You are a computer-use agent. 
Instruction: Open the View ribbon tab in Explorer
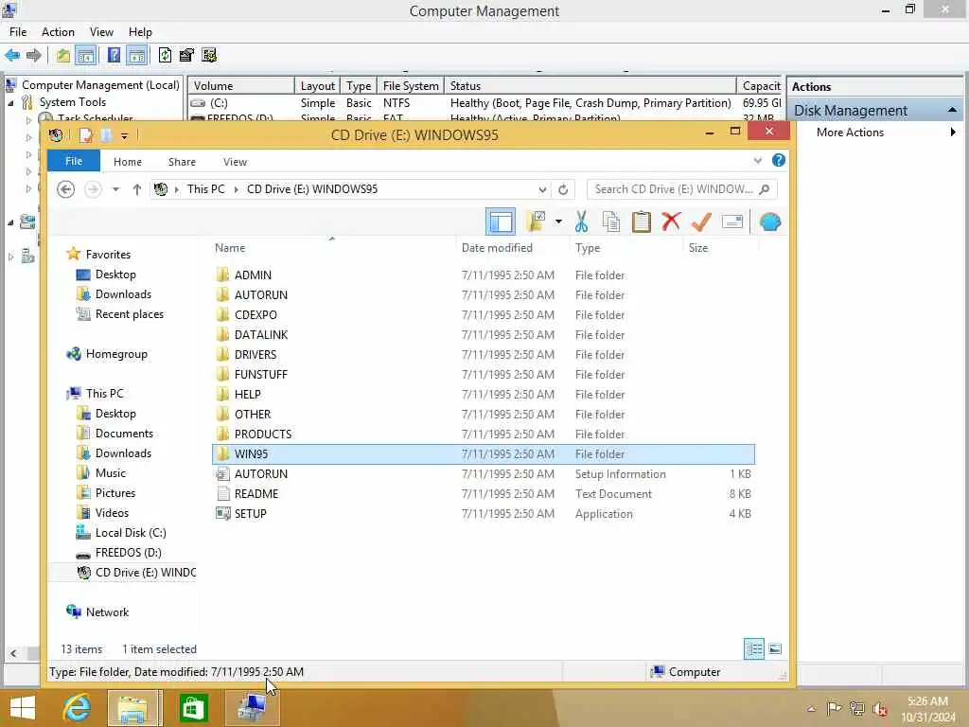pos(235,161)
